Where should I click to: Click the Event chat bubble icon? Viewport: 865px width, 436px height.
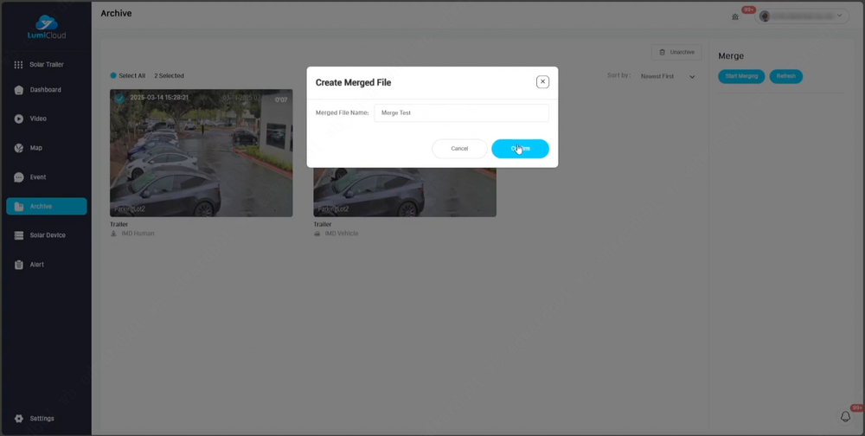pyautogui.click(x=19, y=177)
